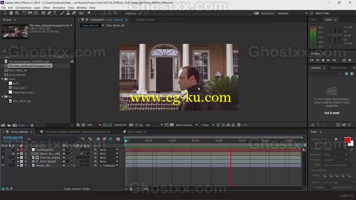
Task: Switch to the Audio panel tab
Action: click(x=328, y=20)
